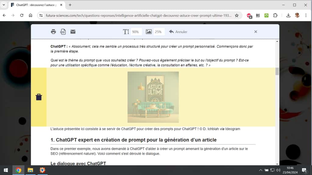The height and width of the screenshot is (175, 312).
Task: Click the print icon in PrintFriendly toolbar
Action: 53,32
